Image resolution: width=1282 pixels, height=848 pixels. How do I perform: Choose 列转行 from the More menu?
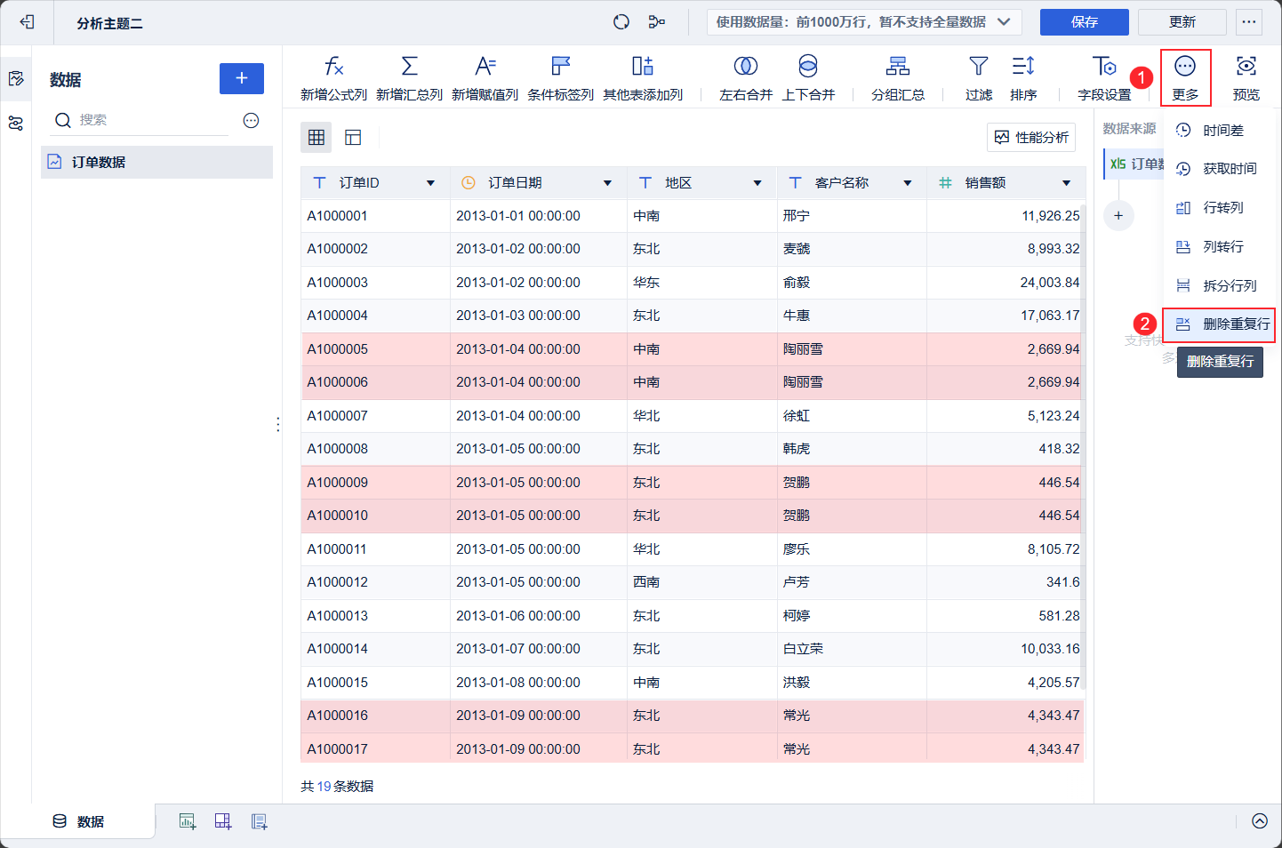tap(1219, 247)
